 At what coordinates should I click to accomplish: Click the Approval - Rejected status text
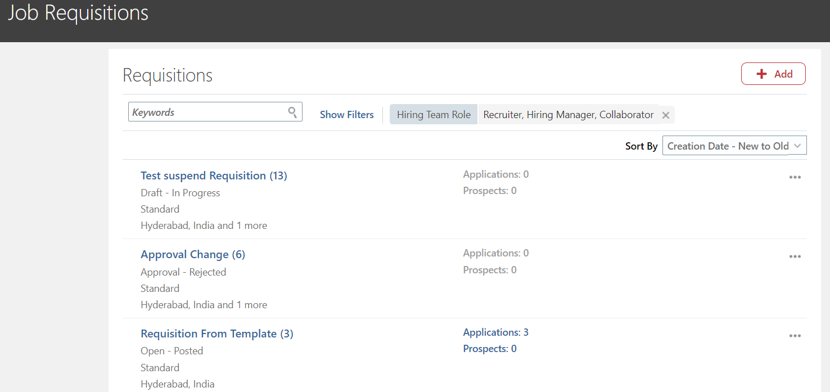pos(183,272)
